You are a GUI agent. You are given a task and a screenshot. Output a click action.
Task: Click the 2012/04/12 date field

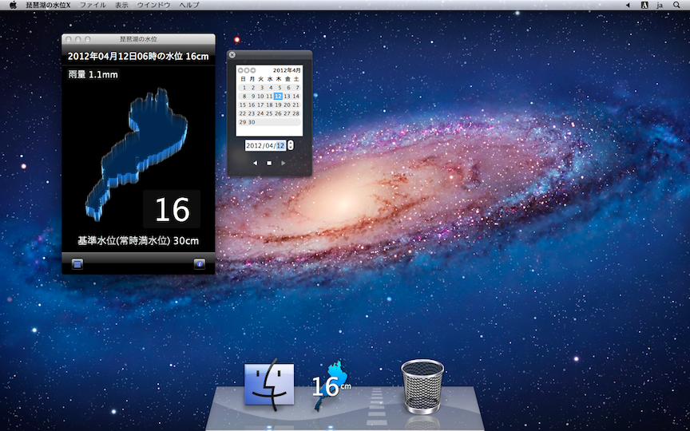tap(266, 145)
